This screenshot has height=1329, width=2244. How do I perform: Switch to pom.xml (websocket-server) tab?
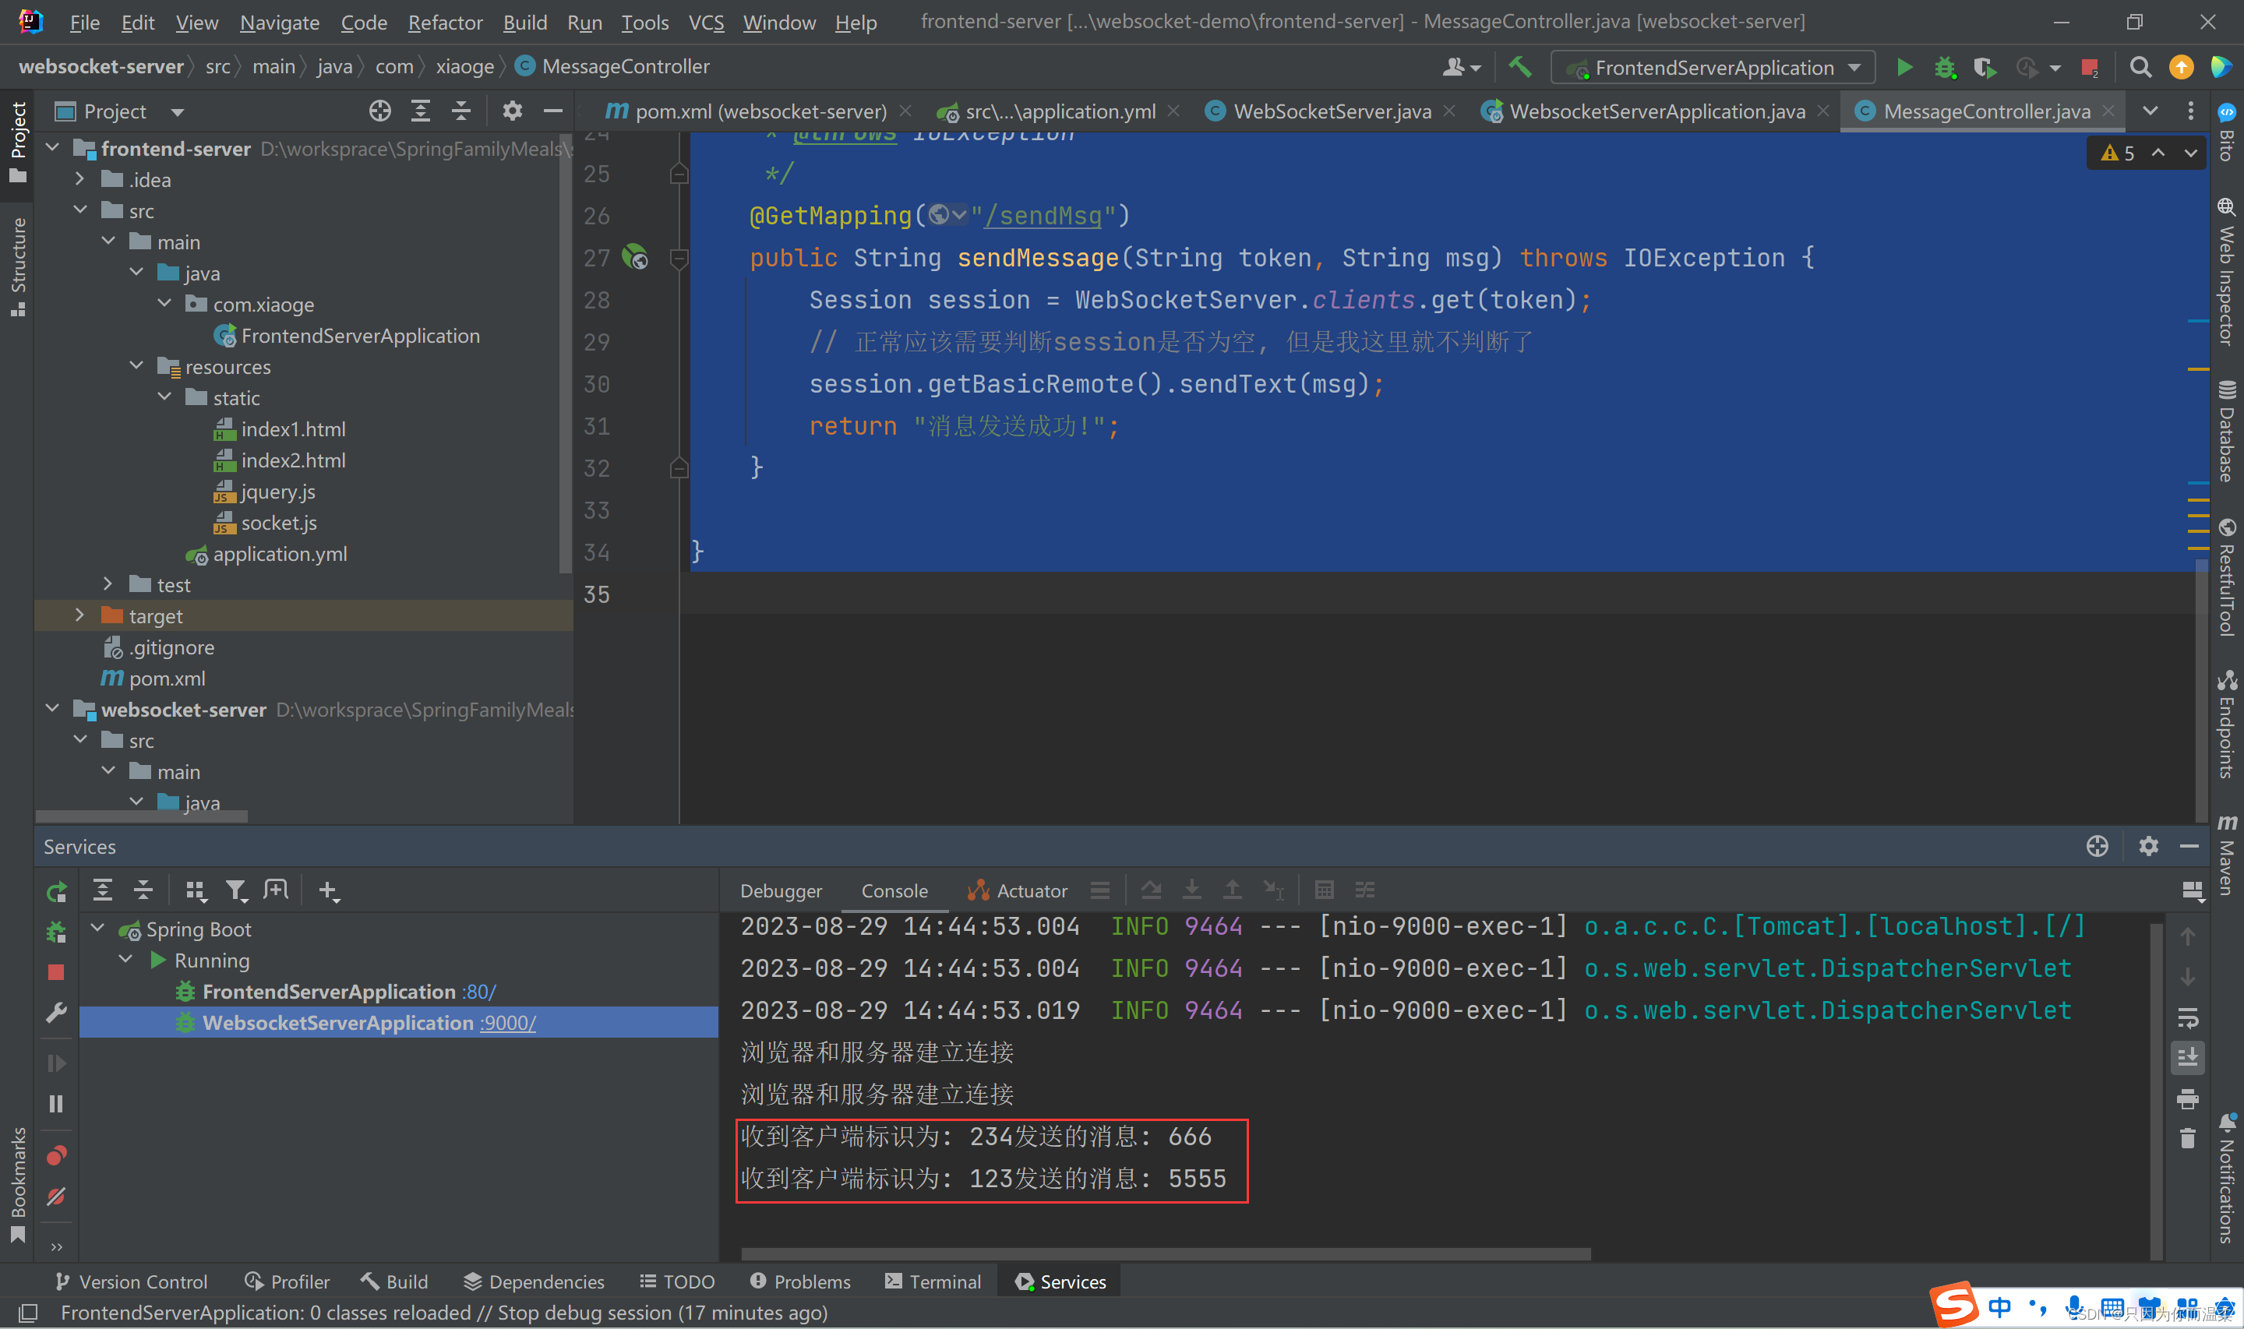tap(758, 111)
